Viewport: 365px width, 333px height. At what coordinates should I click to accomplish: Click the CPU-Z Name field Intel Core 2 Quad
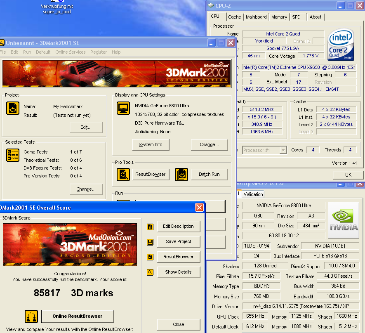tap(283, 34)
